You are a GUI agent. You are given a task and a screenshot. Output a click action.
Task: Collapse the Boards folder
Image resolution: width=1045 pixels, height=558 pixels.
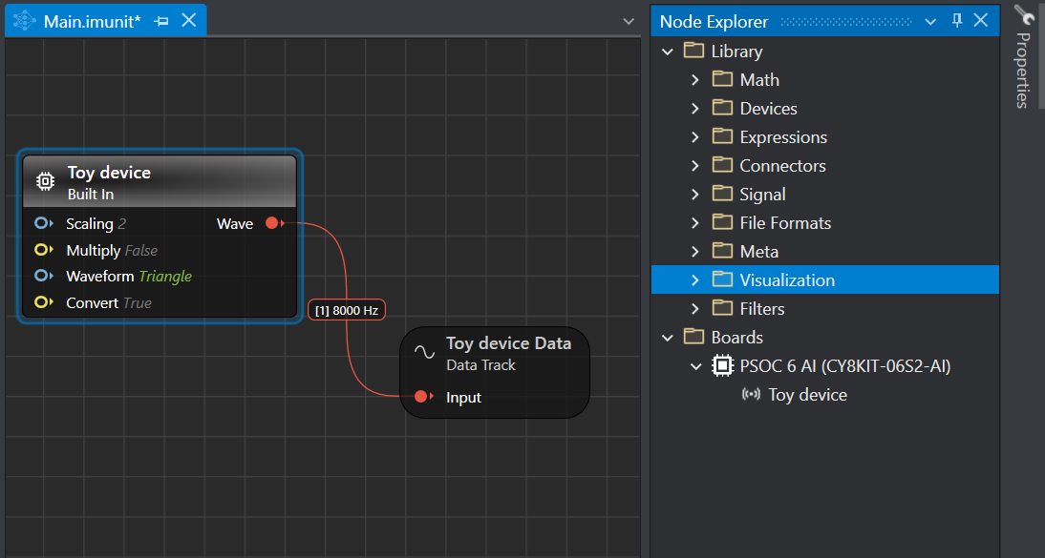pyautogui.click(x=667, y=338)
